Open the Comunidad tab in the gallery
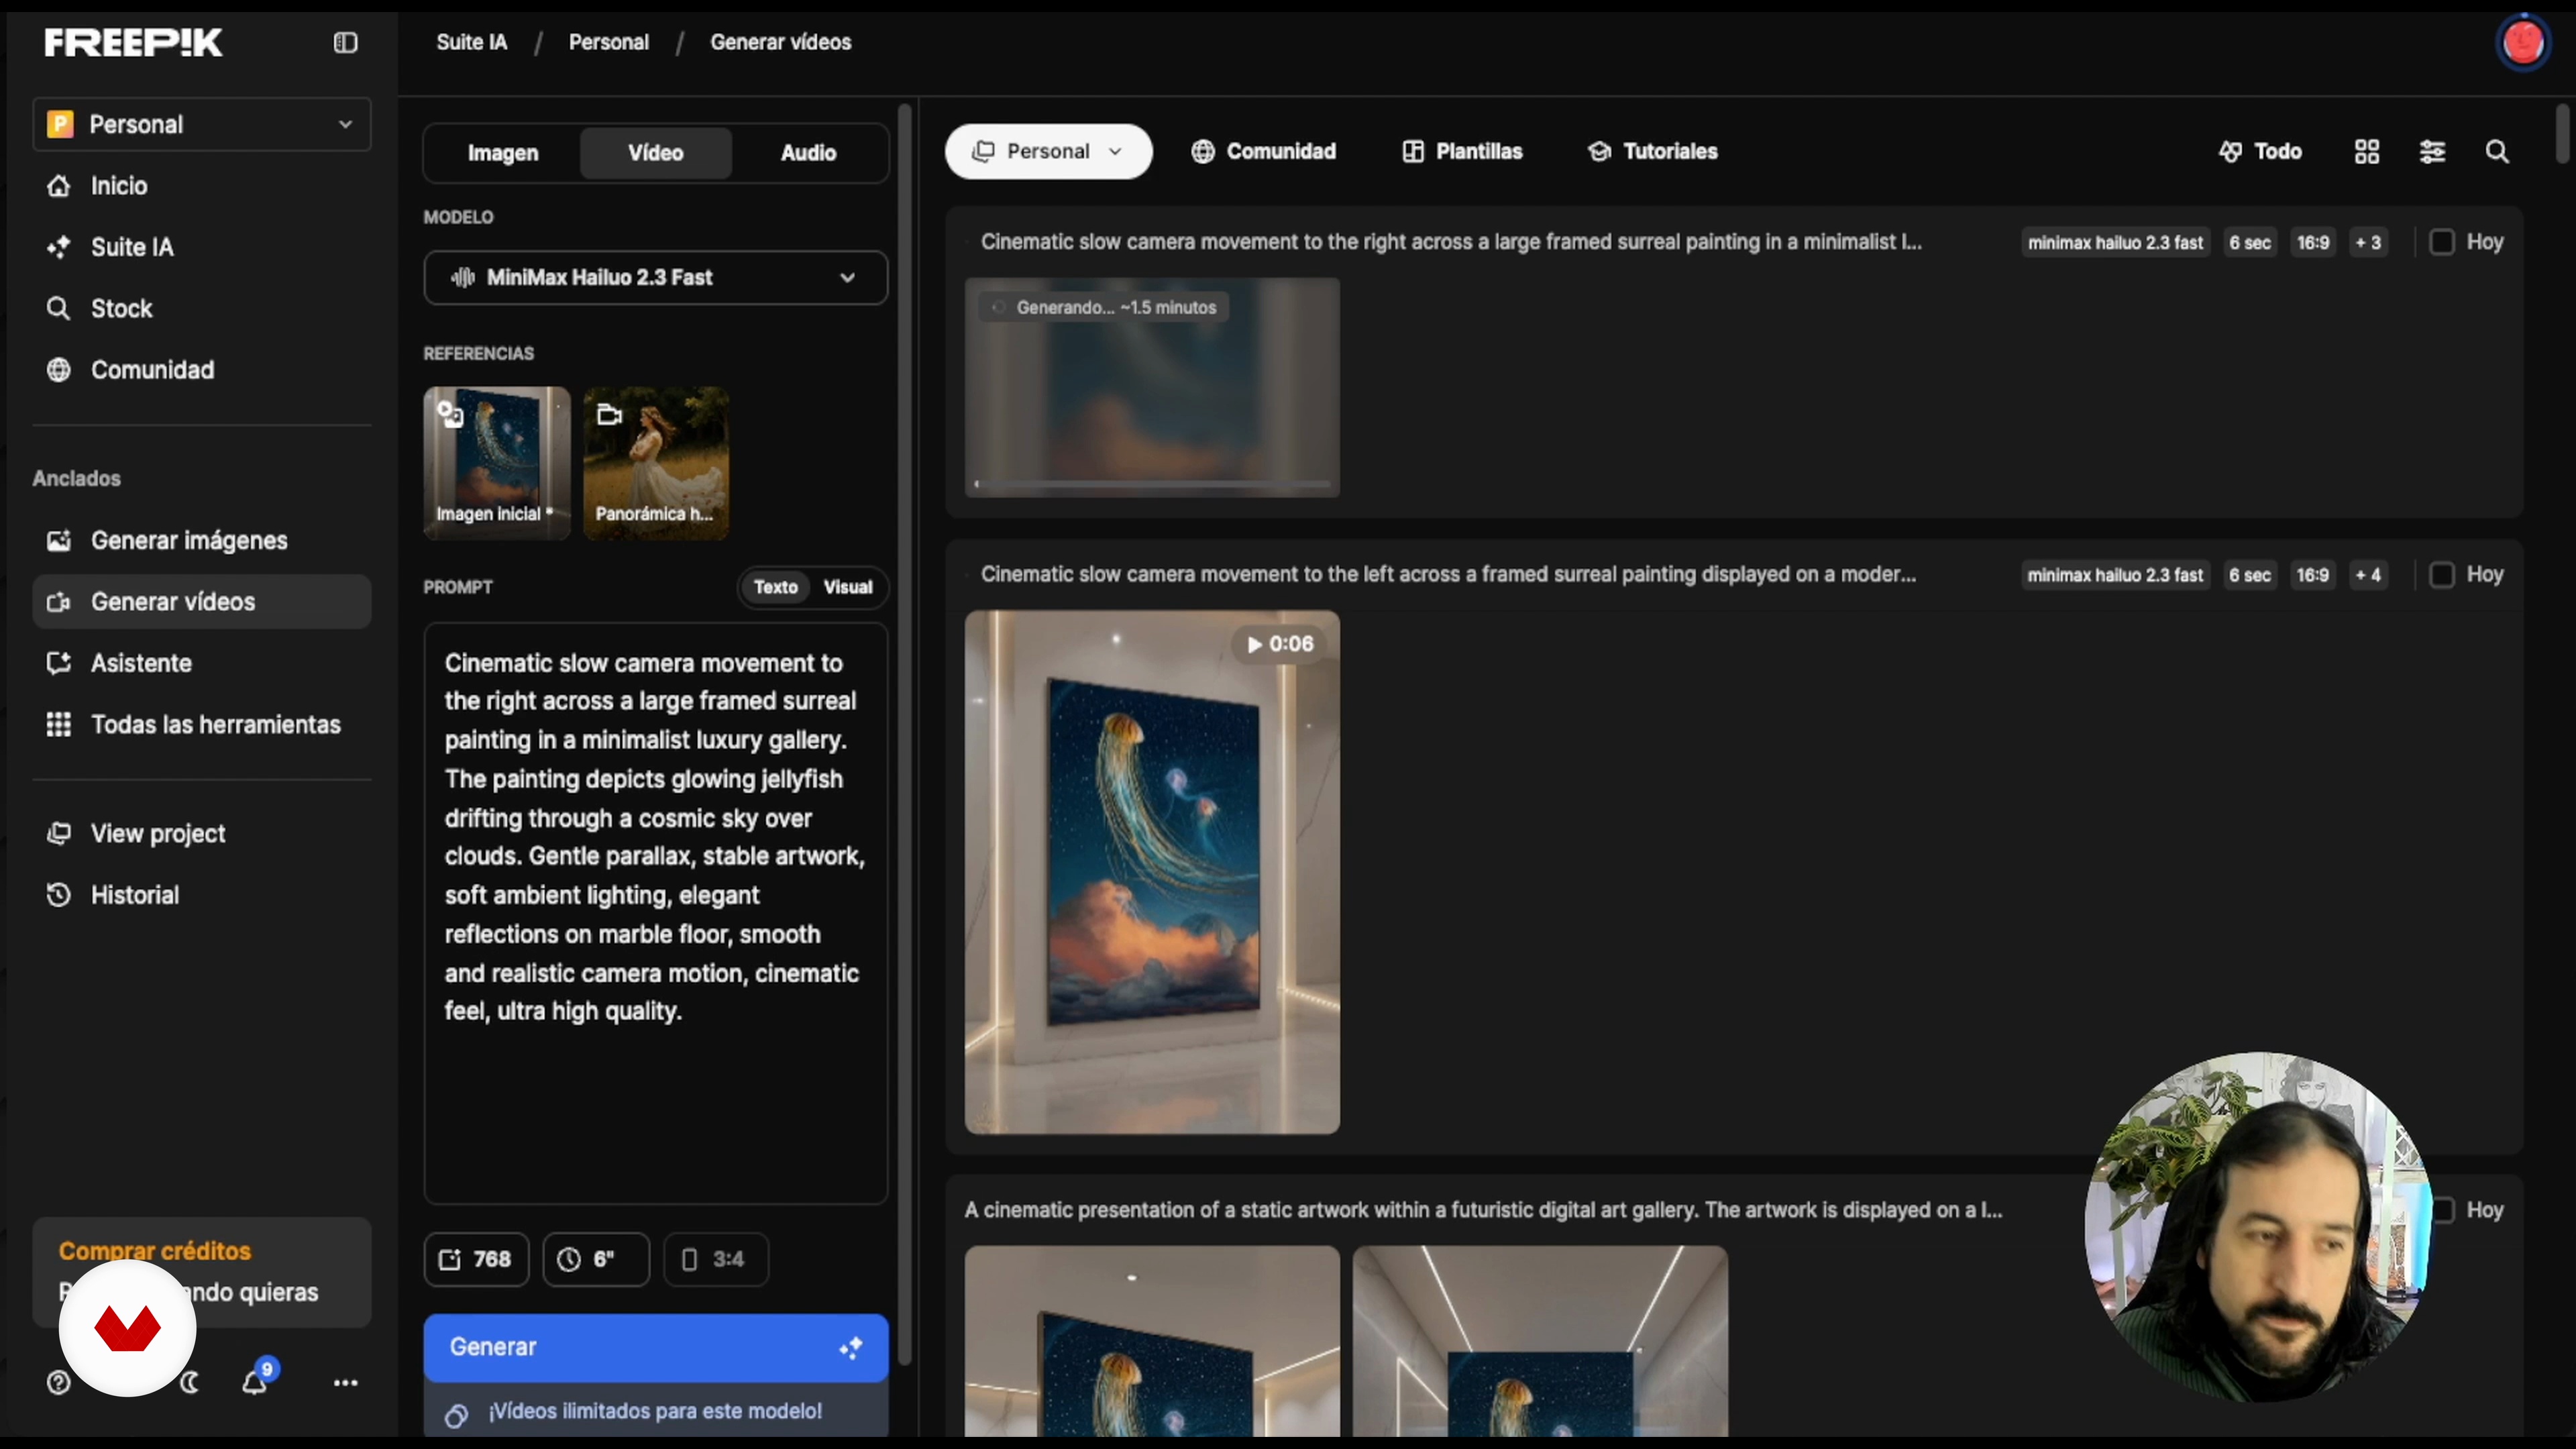Viewport: 2576px width, 1449px height. click(x=1264, y=151)
